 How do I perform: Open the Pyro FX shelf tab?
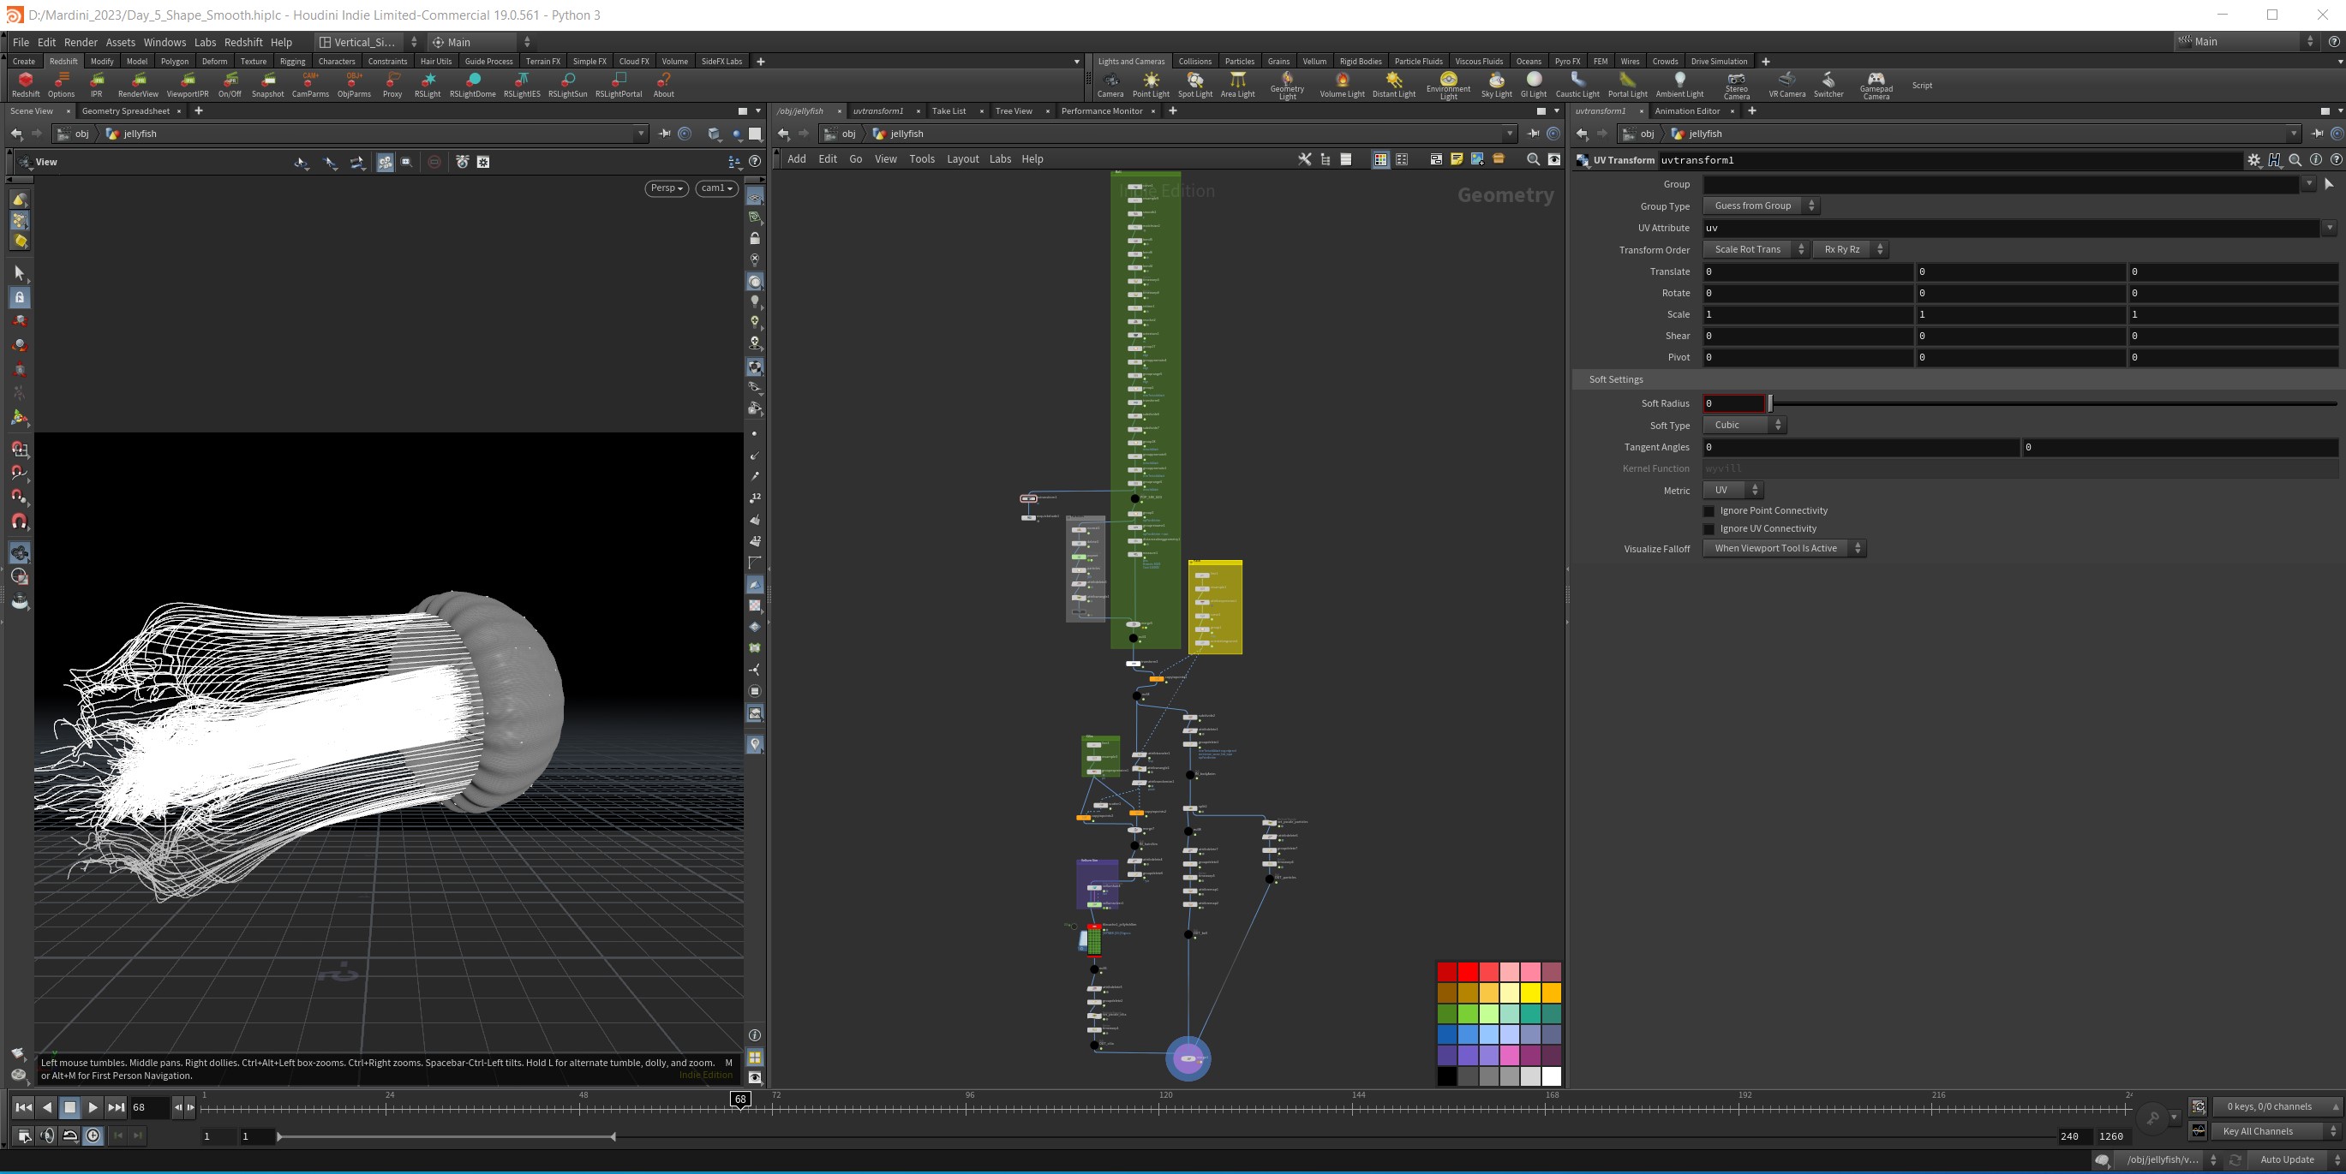tap(1567, 62)
